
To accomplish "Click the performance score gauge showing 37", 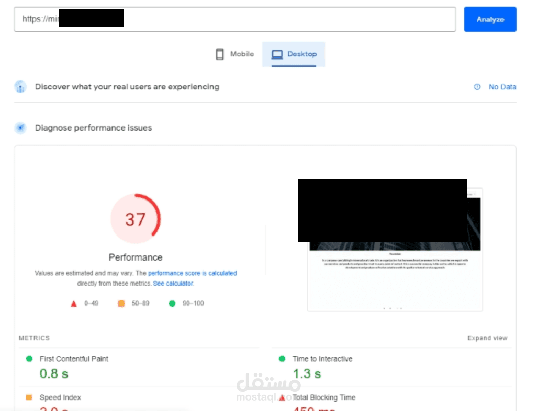I will pos(136,219).
